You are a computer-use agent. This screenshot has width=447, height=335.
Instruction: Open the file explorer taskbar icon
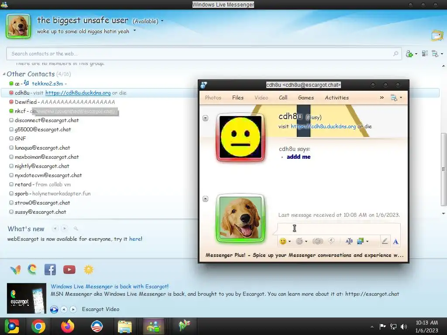click(x=125, y=326)
